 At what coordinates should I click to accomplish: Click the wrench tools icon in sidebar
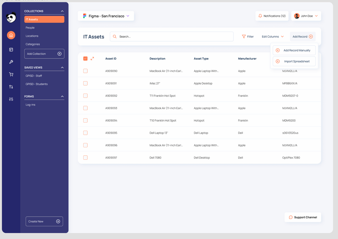(11, 62)
